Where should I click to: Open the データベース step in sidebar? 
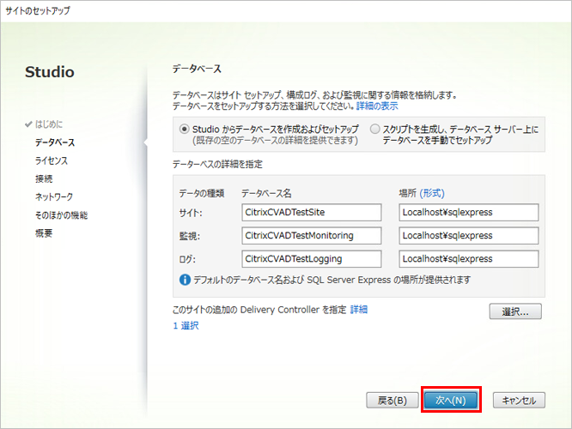[54, 142]
